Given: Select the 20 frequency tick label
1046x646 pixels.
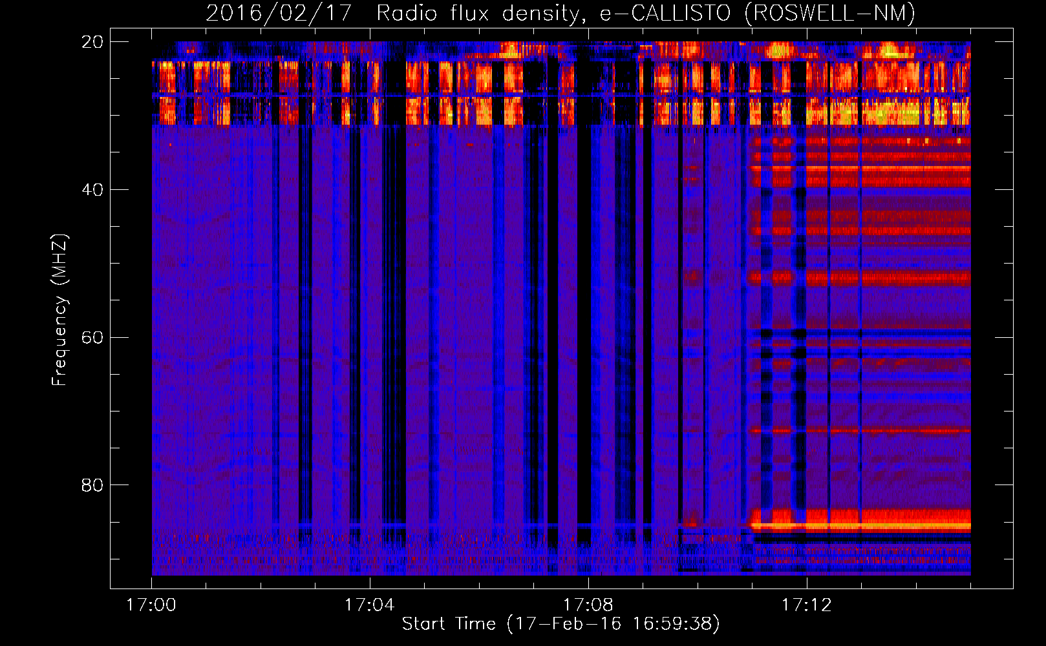Looking at the screenshot, I should pos(92,42).
